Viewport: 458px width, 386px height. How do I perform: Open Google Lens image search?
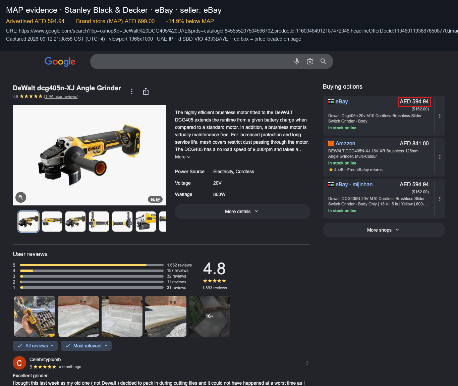pos(310,61)
